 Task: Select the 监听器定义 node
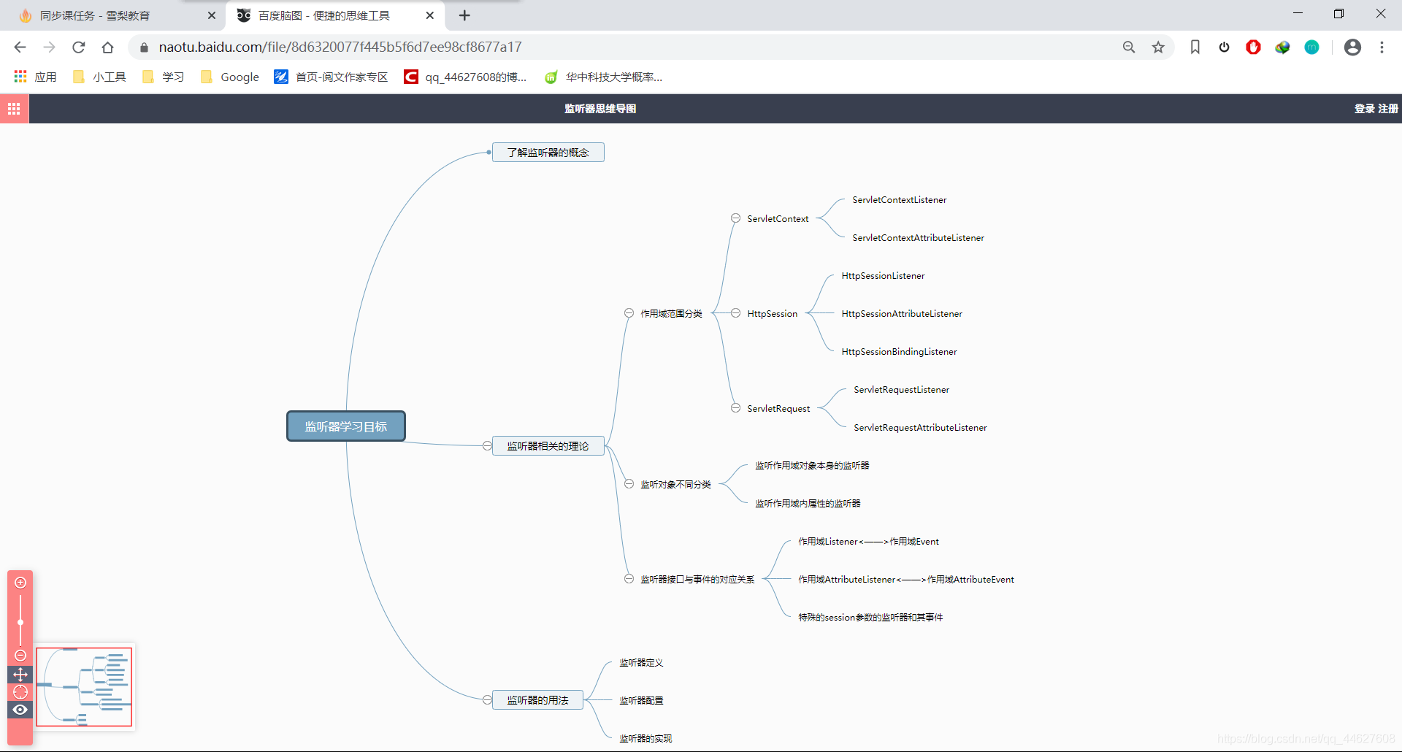point(642,663)
